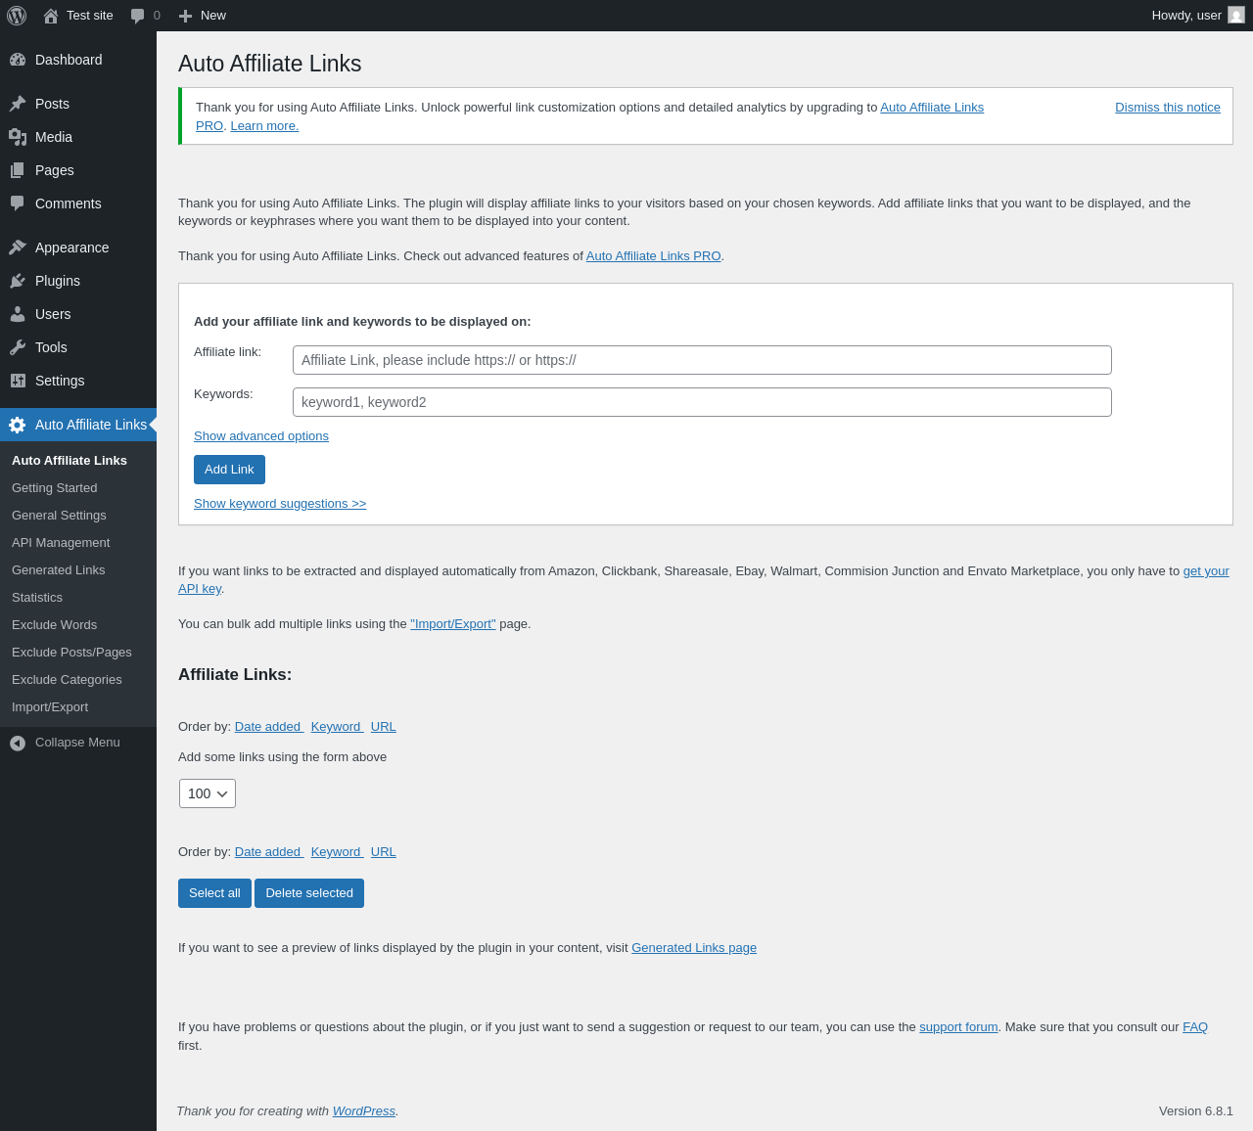Collapse the admin sidebar menu
The image size is (1253, 1131).
point(65,743)
